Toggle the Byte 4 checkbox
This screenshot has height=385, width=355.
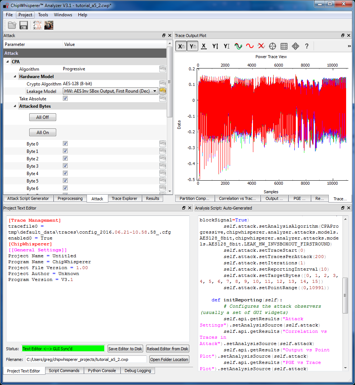[x=65, y=173]
